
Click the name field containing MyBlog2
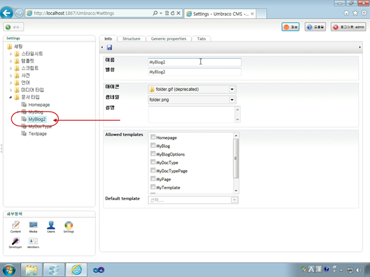coord(194,62)
